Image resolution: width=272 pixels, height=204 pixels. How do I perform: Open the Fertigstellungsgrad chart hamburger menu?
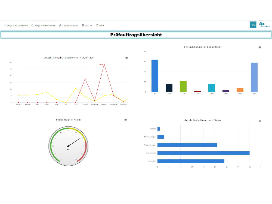point(260,47)
